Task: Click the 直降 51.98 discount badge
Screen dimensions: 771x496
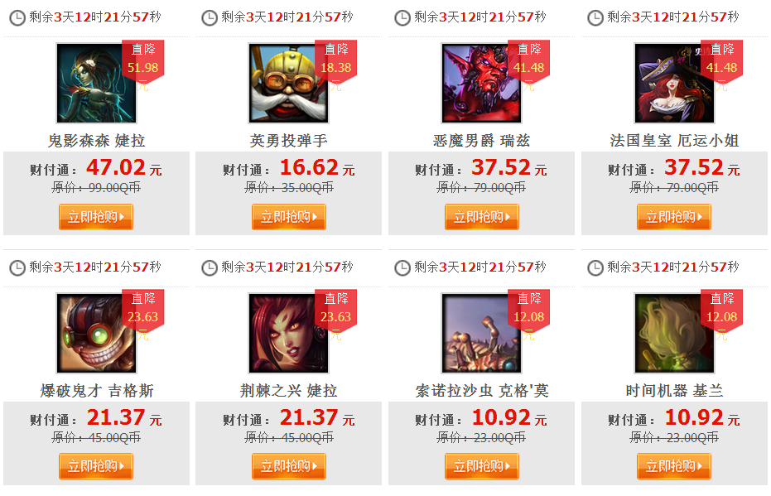Action: (x=143, y=61)
